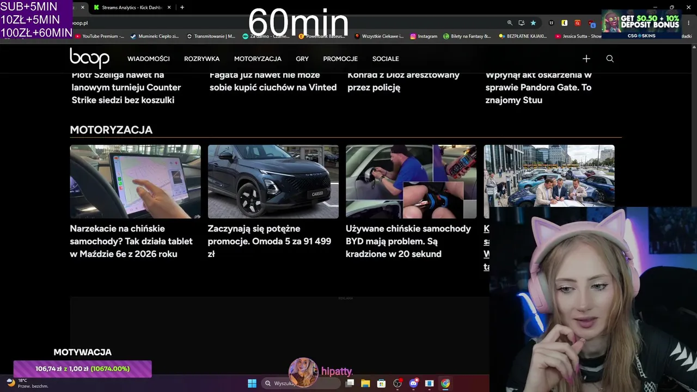This screenshot has height=392, width=697.
Task: Open the Wszystkie Ciekawe bookmark
Action: 379,36
